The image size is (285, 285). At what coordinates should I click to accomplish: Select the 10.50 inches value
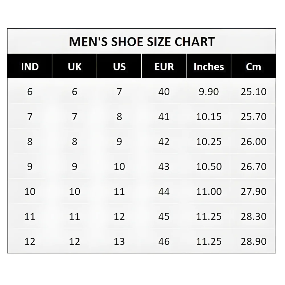[209, 166]
